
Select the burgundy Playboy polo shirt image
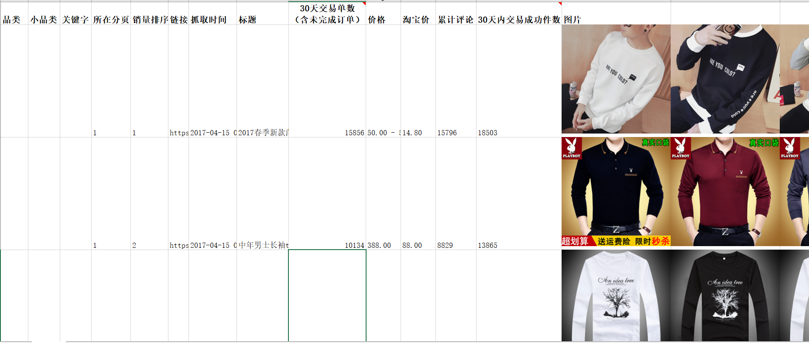point(725,192)
